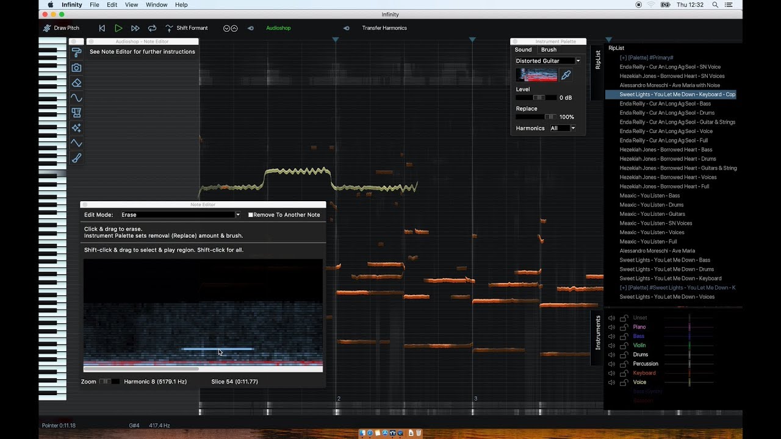
Task: Select the paintbrush tool in the Audioshop toolbar
Action: click(x=76, y=158)
